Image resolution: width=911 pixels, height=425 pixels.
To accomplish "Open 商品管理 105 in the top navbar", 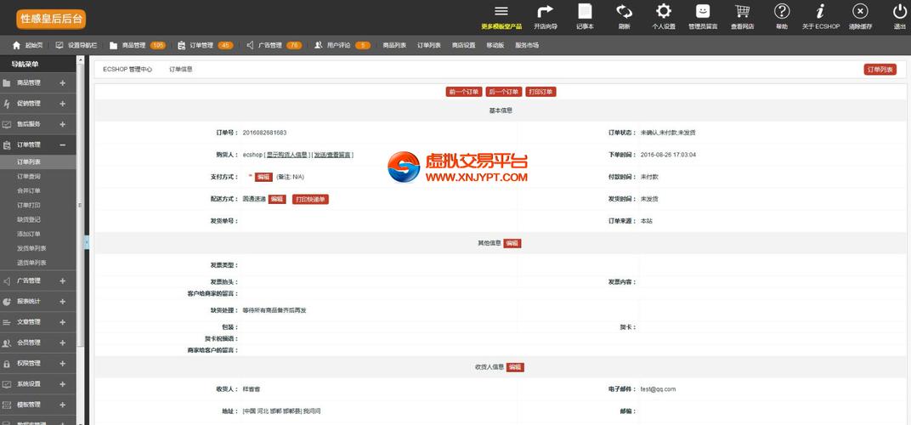I will (137, 45).
